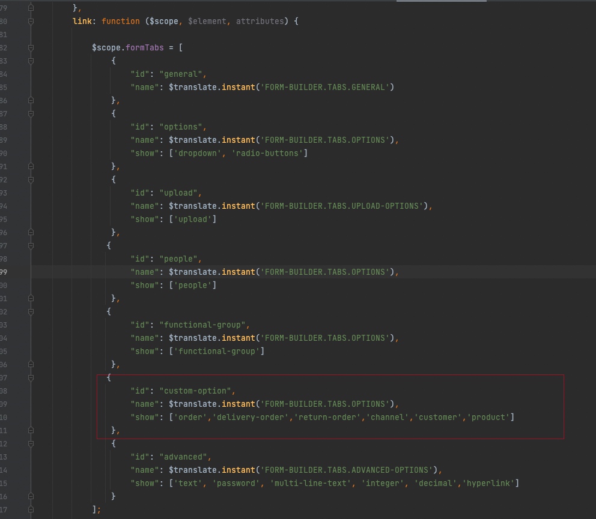Click the 'channel' string
The height and width of the screenshot is (519, 596).
pos(388,417)
